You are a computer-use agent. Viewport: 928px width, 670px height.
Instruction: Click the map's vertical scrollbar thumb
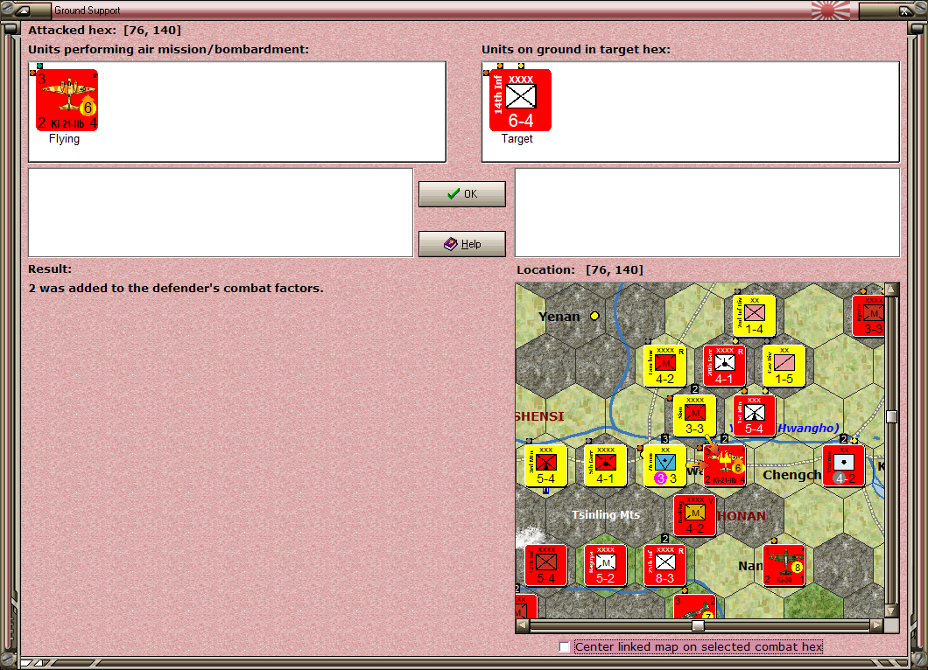(891, 416)
